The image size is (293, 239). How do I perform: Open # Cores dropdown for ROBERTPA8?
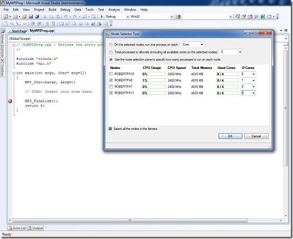click(x=253, y=81)
